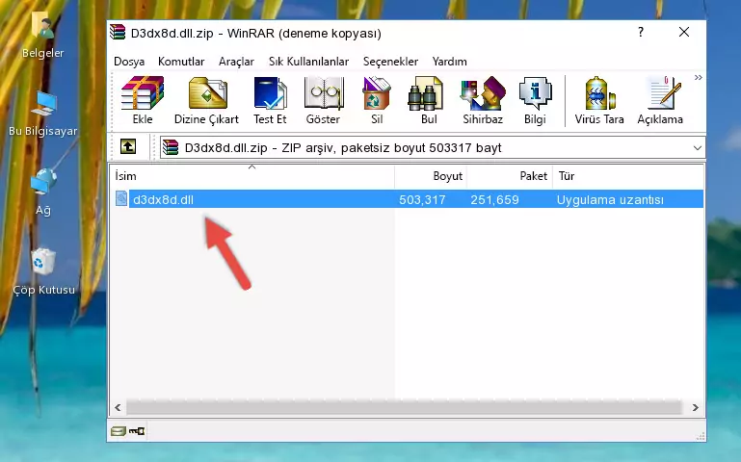Viewport: 741px width, 462px height.
Task: Click the 503,317 size value
Action: coord(422,199)
